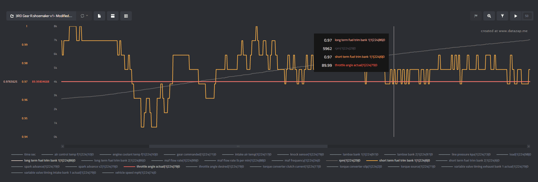This screenshot has width=538, height=182.
Task: Show the 'torque converter clutch current' series
Action: (x=285, y=167)
